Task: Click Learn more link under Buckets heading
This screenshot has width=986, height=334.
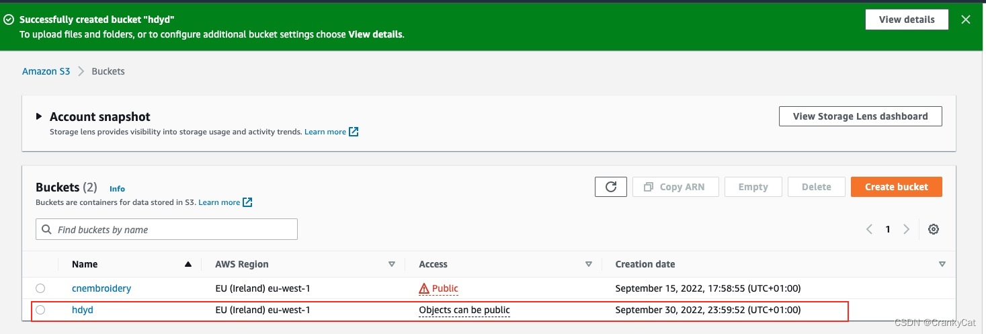Action: pos(219,202)
